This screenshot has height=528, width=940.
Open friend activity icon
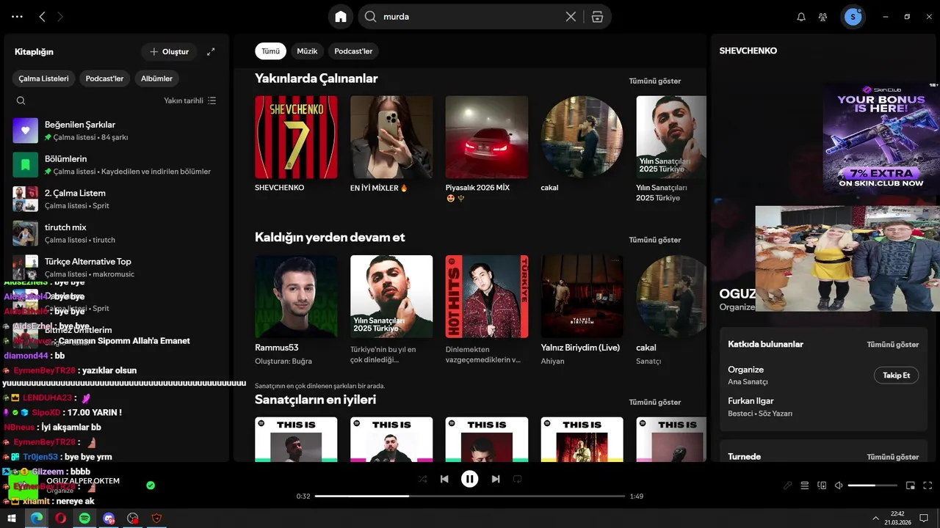tap(823, 17)
